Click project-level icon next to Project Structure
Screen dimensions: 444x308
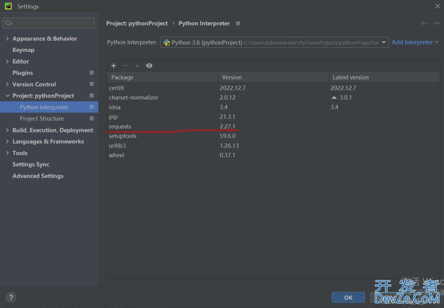[92, 118]
